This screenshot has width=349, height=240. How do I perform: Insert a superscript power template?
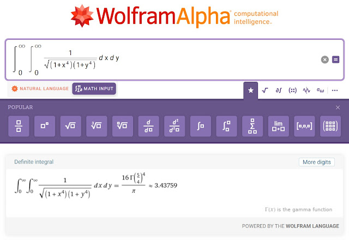(x=45, y=126)
